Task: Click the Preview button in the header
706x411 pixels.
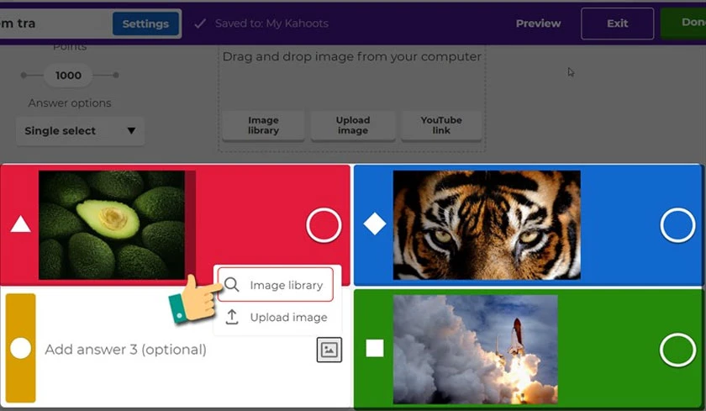Action: [539, 24]
